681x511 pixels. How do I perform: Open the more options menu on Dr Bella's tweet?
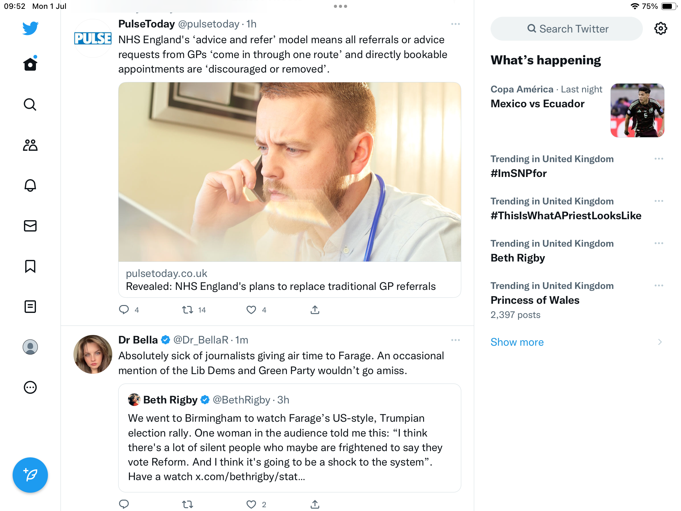(x=456, y=340)
